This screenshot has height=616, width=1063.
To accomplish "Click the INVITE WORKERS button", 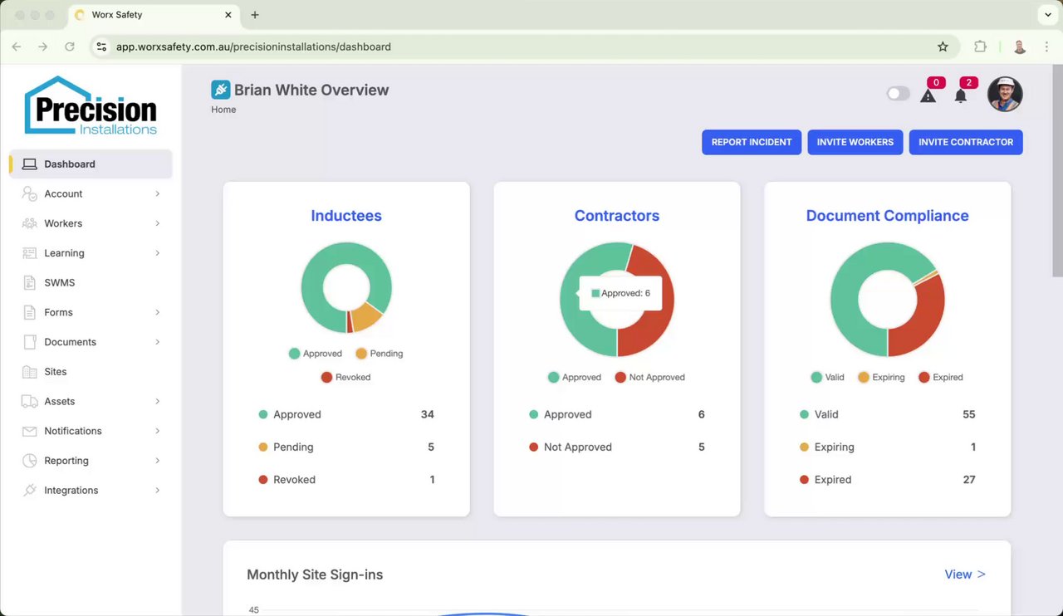I will click(x=855, y=142).
